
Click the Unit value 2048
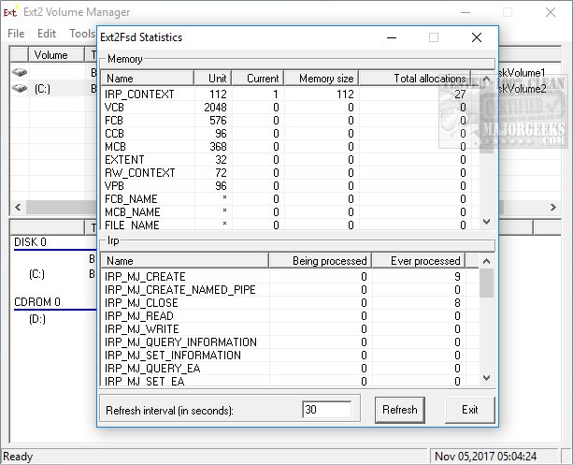click(x=215, y=108)
